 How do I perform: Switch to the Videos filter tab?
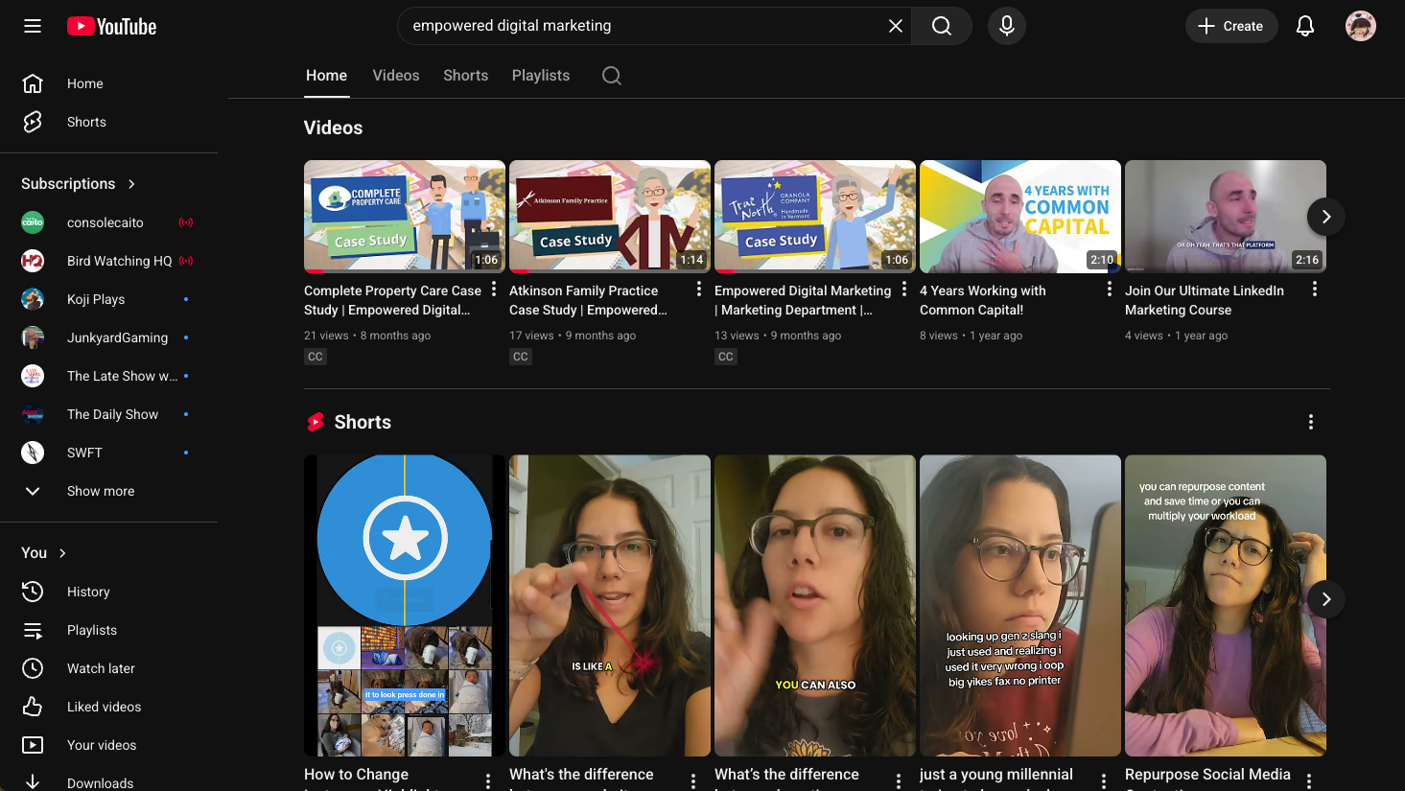tap(395, 75)
